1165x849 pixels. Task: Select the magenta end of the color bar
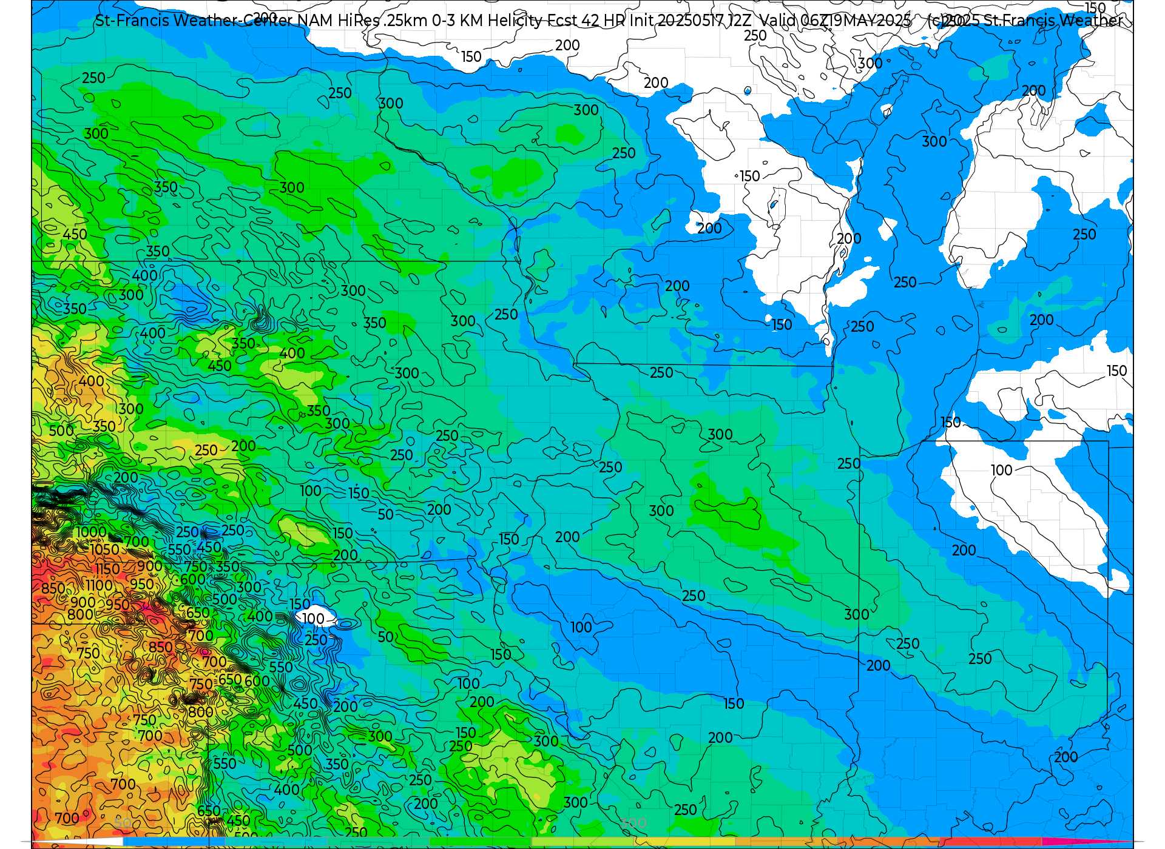pos(1086,841)
